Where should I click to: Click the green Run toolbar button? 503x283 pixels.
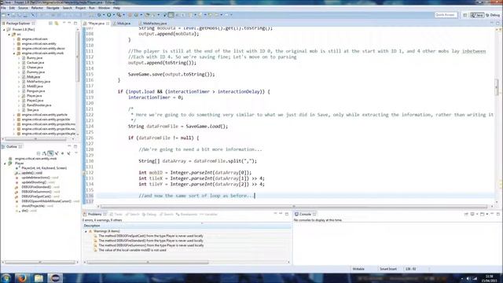click(109, 15)
